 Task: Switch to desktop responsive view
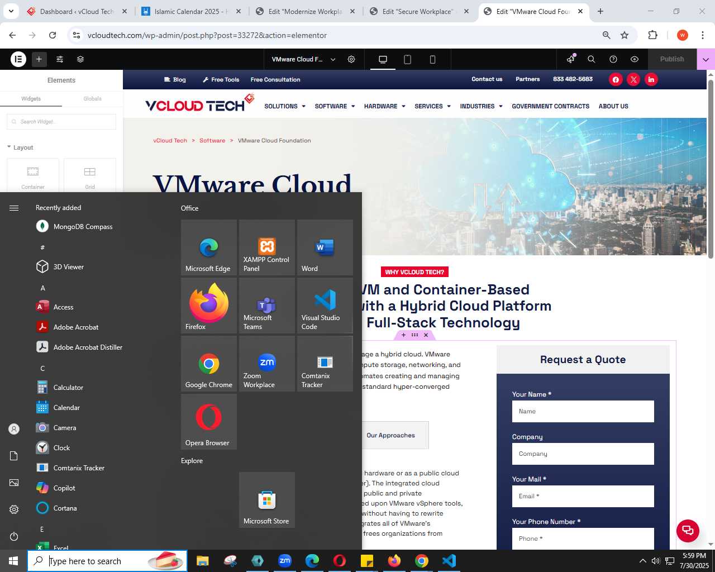click(x=383, y=59)
